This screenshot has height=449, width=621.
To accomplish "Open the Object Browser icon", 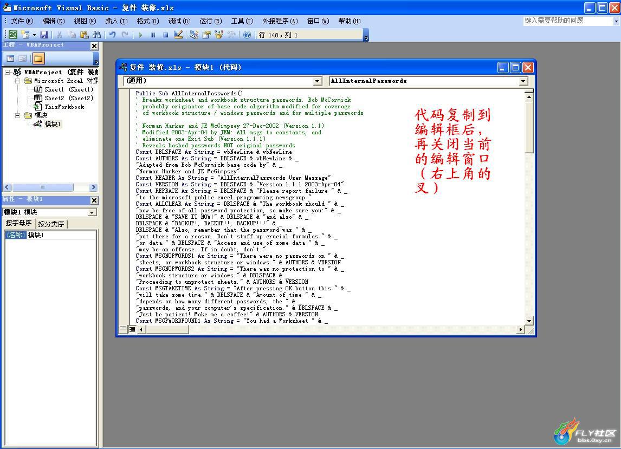I will pyautogui.click(x=218, y=35).
